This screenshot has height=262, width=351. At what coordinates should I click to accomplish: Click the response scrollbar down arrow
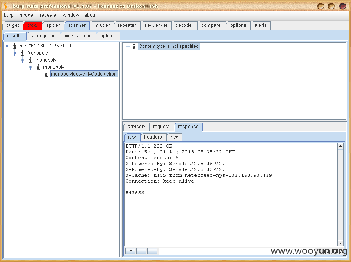pyautogui.click(x=340, y=243)
